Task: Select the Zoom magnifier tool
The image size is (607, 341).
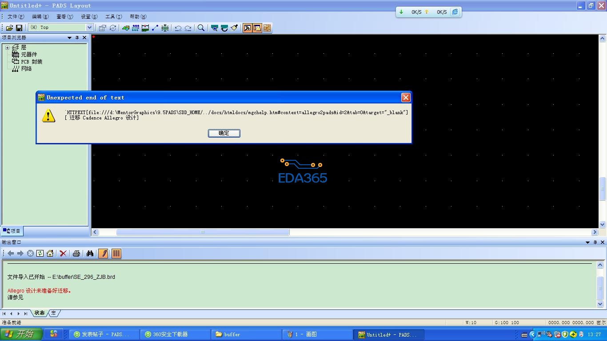Action: 201,28
